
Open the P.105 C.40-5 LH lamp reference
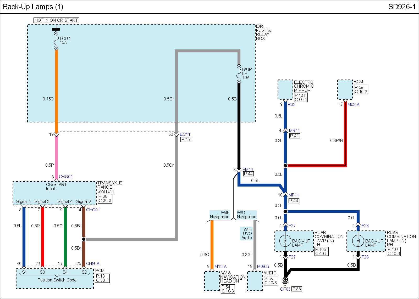tap(322, 251)
